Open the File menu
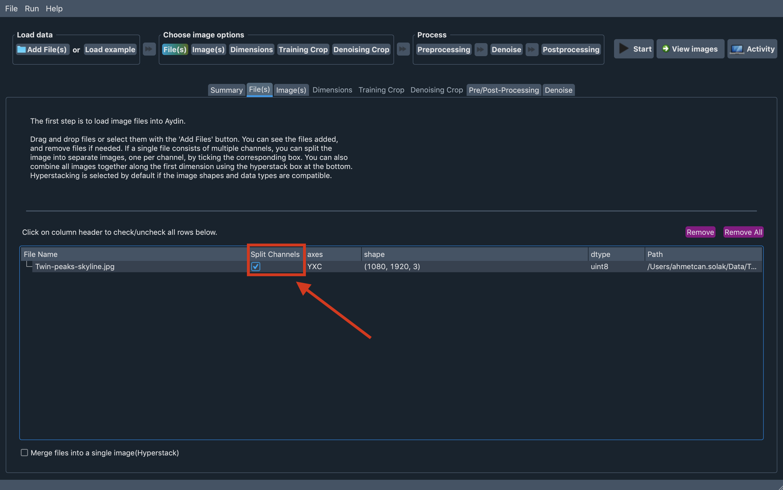 pos(11,9)
